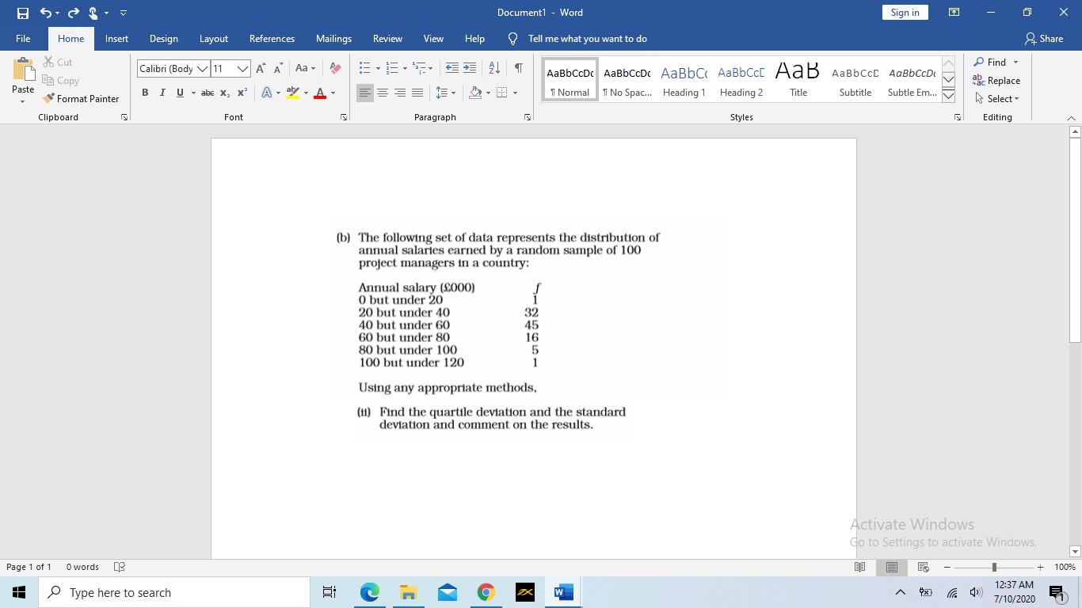
Task: Open the font size dropdown
Action: (243, 69)
